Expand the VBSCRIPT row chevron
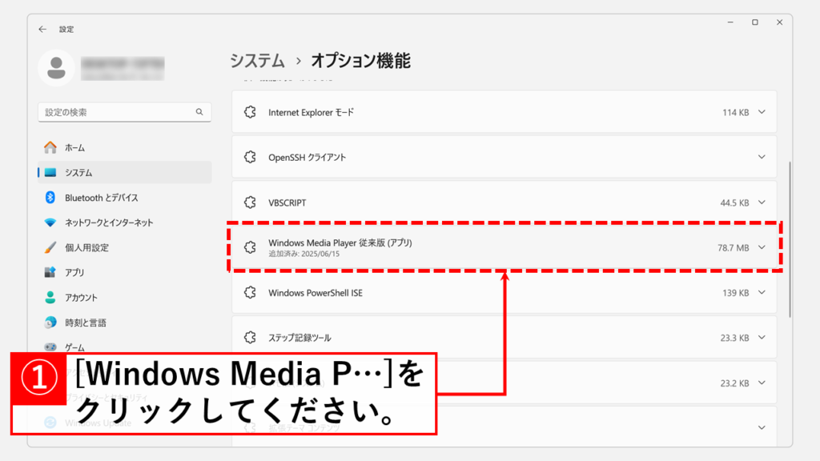The height and width of the screenshot is (461, 820). click(762, 202)
